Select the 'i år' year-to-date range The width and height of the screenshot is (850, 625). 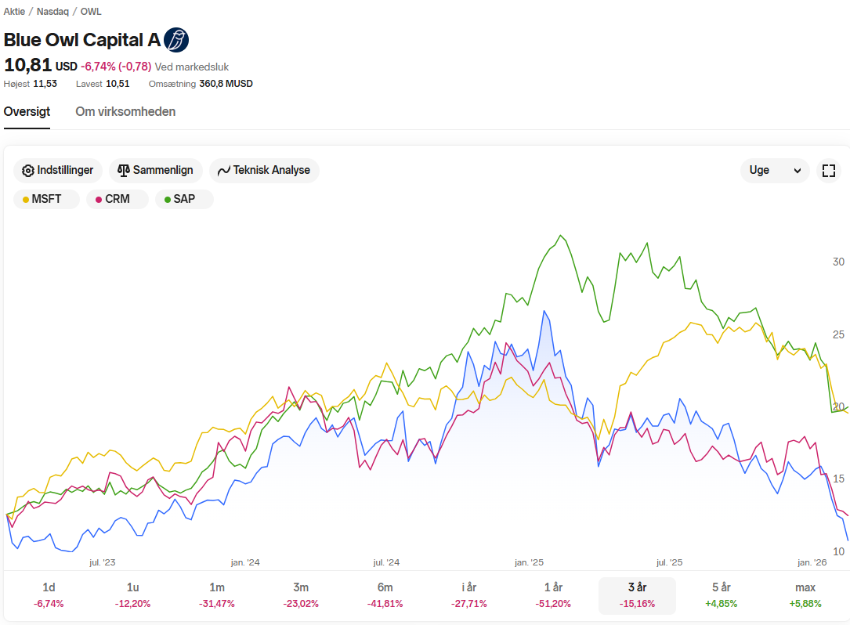(469, 595)
